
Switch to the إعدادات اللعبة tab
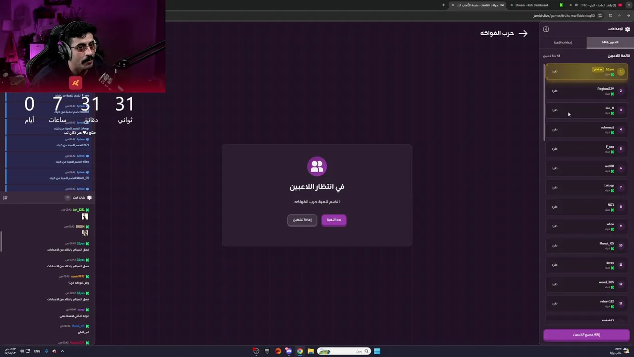click(563, 42)
